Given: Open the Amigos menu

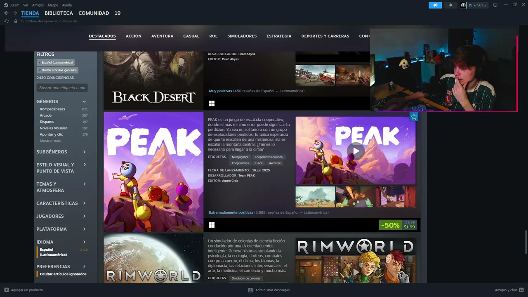Looking at the screenshot, I should tap(38, 5).
